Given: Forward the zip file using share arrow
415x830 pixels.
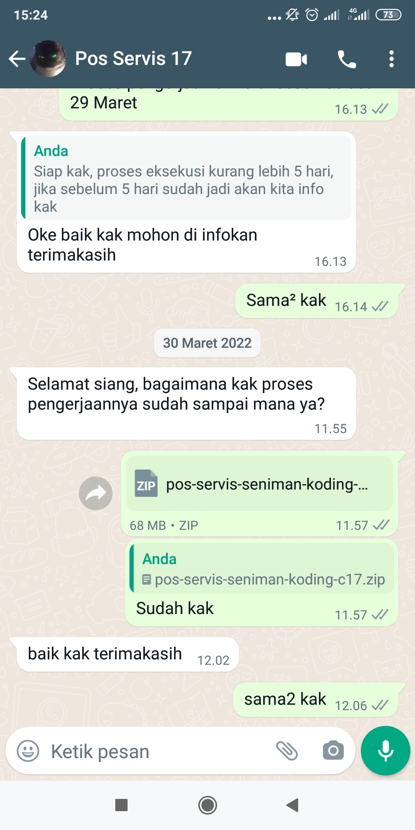Looking at the screenshot, I should [x=96, y=493].
